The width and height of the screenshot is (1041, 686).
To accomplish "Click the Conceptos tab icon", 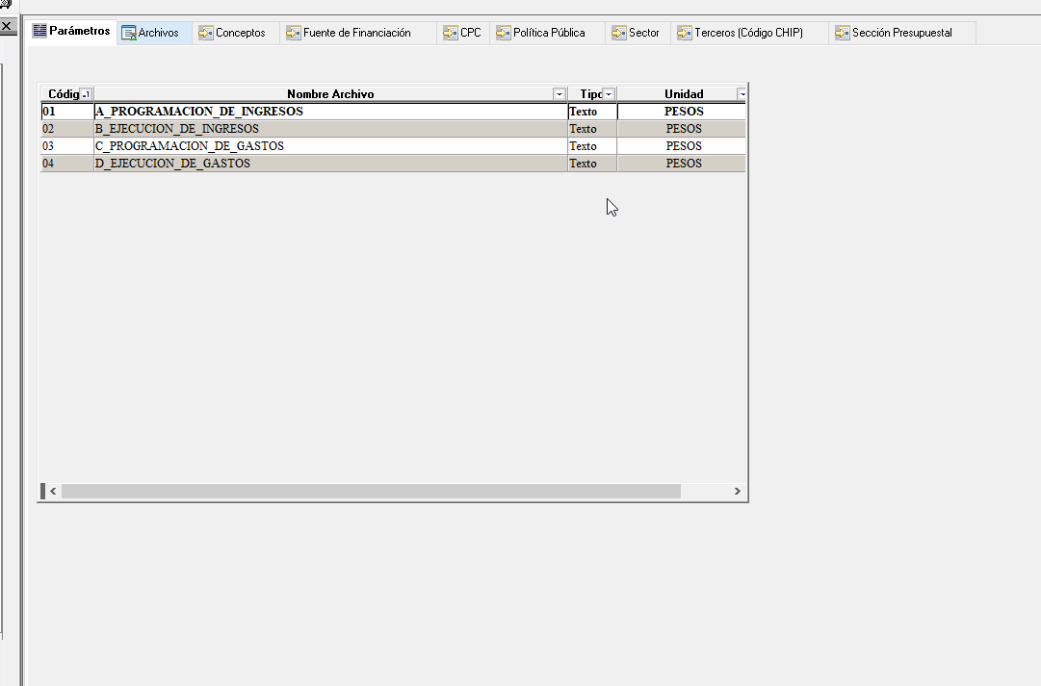I will 205,33.
